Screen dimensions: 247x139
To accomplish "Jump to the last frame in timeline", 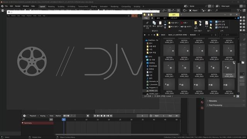I will [x=111, y=116].
